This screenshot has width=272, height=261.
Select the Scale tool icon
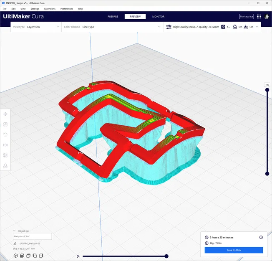[x=5, y=124]
